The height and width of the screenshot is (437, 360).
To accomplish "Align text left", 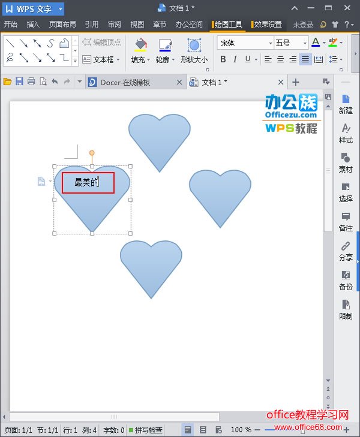I will coord(268,59).
